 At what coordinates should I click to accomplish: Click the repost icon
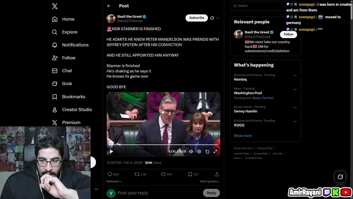tap(137, 174)
